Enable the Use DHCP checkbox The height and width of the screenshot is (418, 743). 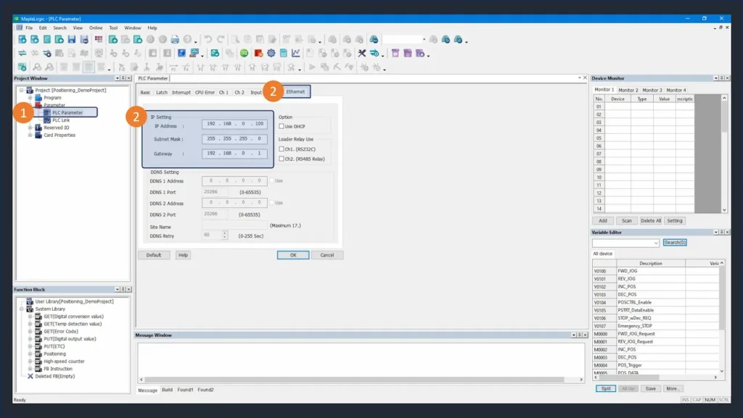click(282, 126)
